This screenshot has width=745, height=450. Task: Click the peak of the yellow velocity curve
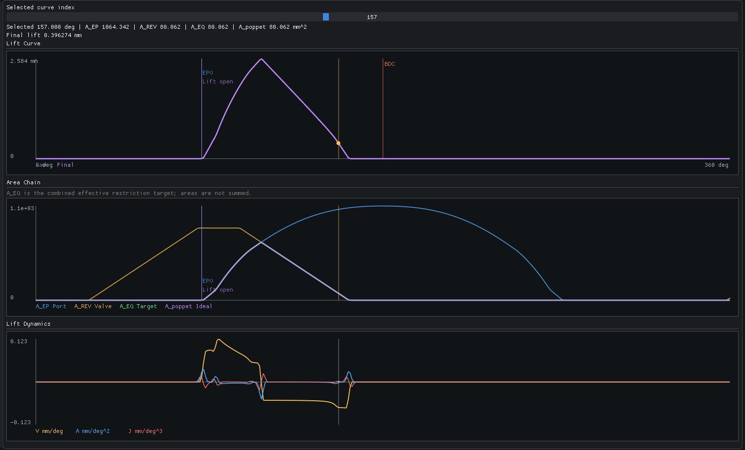point(219,339)
